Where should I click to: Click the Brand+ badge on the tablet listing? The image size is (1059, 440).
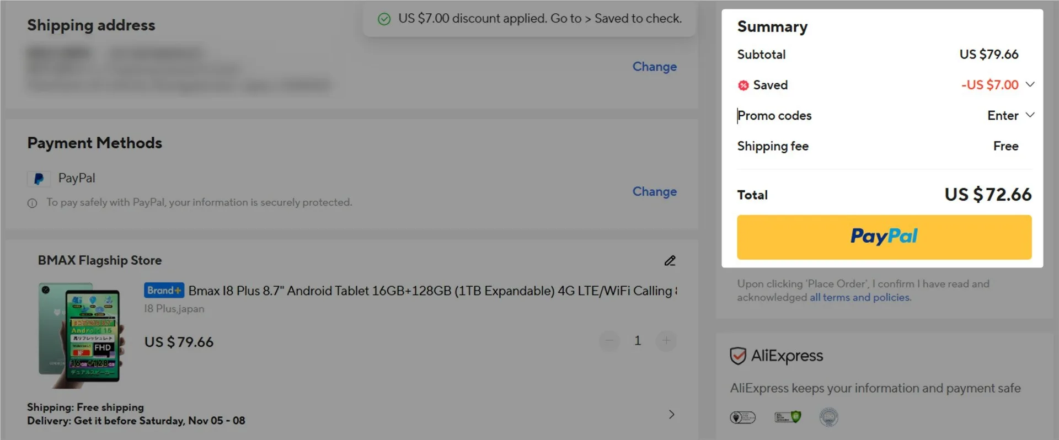pos(164,291)
